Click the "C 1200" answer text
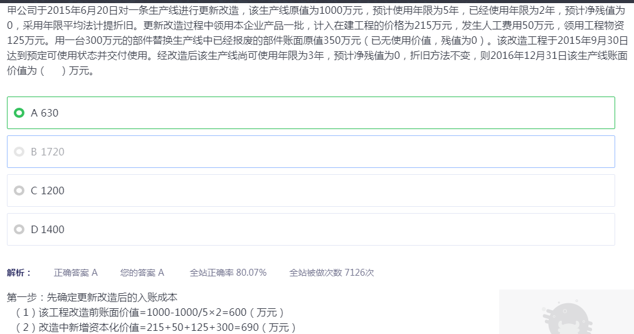 (48, 190)
